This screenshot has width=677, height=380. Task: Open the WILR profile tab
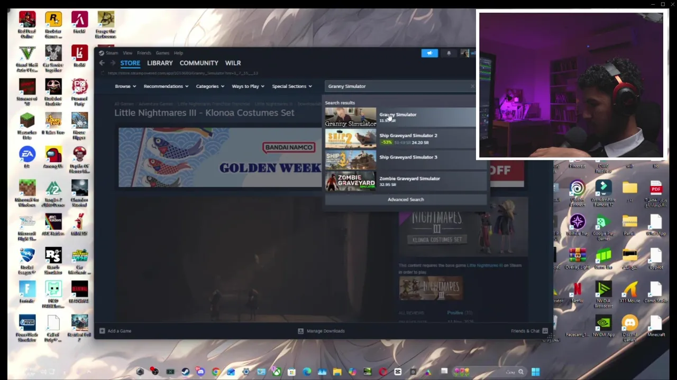[233, 63]
